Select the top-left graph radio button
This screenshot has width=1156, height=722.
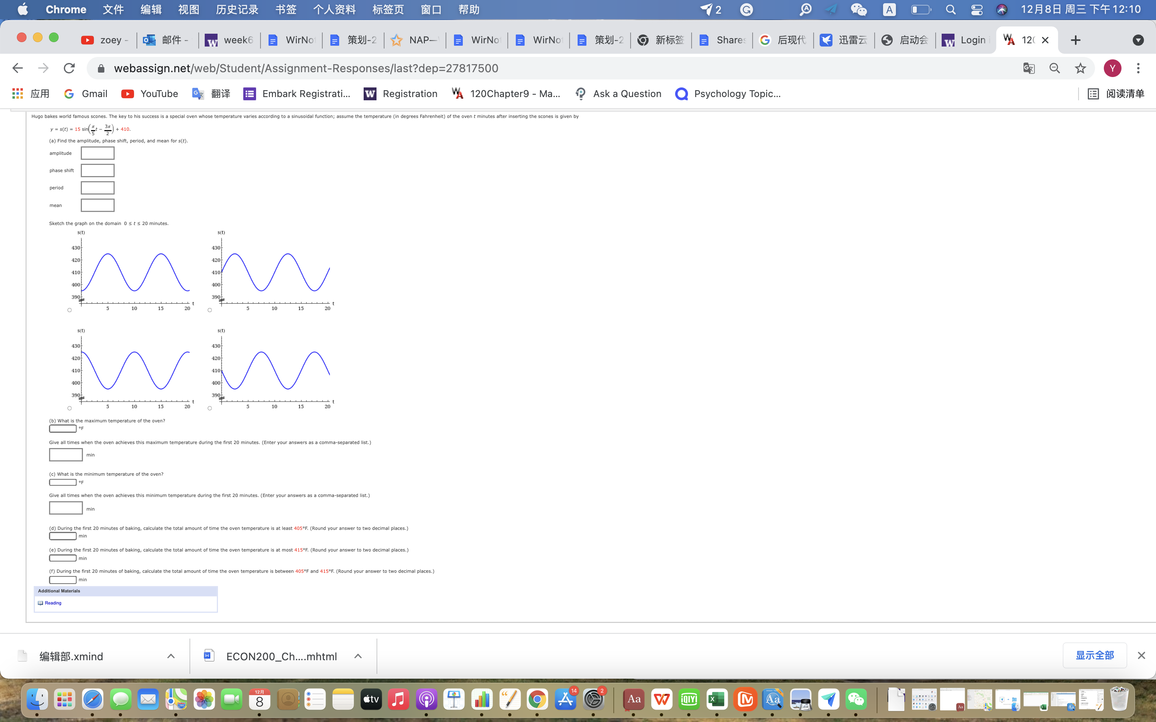(x=69, y=310)
